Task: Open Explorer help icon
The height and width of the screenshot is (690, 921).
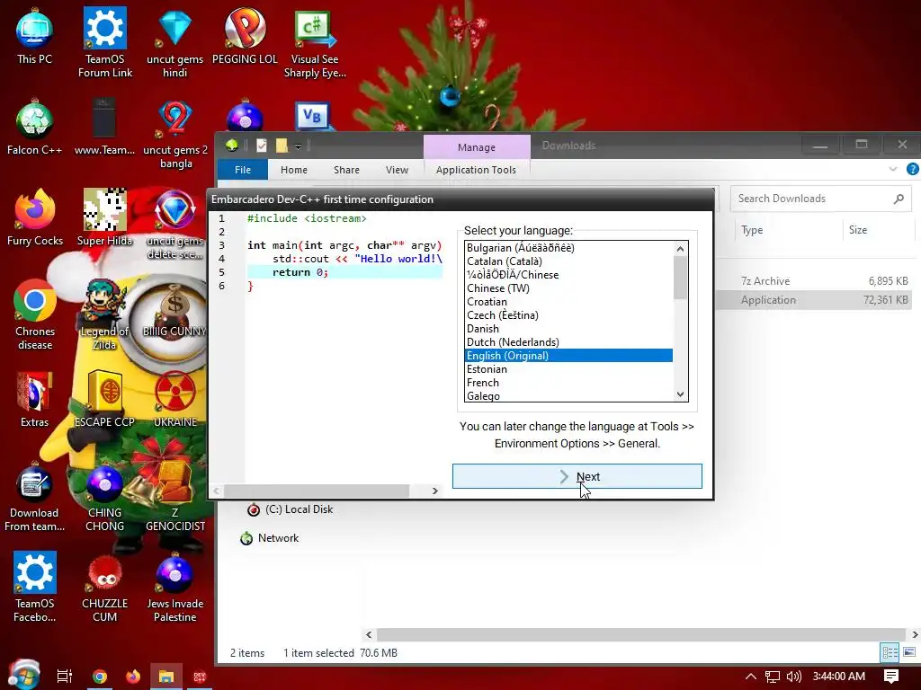Action: click(x=912, y=169)
